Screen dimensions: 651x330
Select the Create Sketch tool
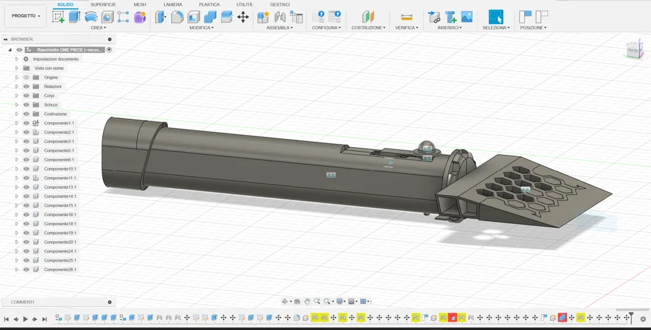[x=58, y=17]
